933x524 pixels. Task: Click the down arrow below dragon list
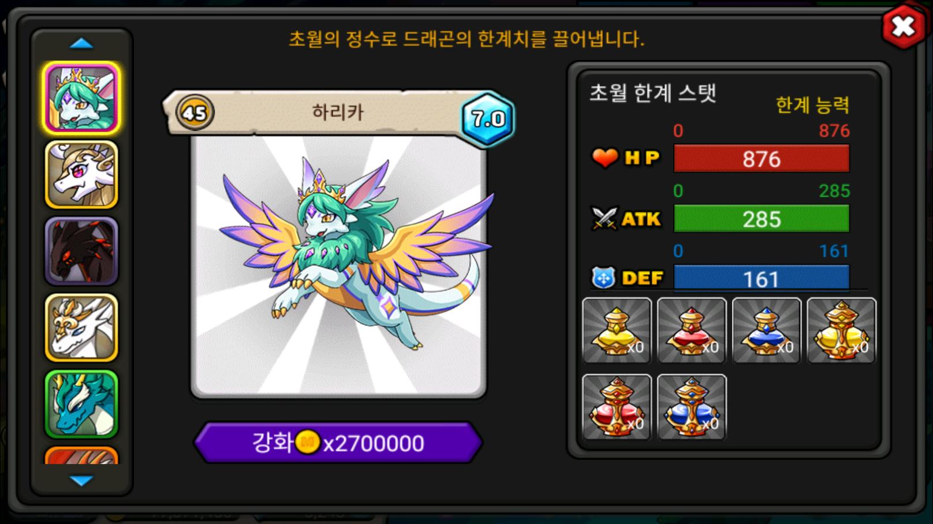click(x=81, y=480)
